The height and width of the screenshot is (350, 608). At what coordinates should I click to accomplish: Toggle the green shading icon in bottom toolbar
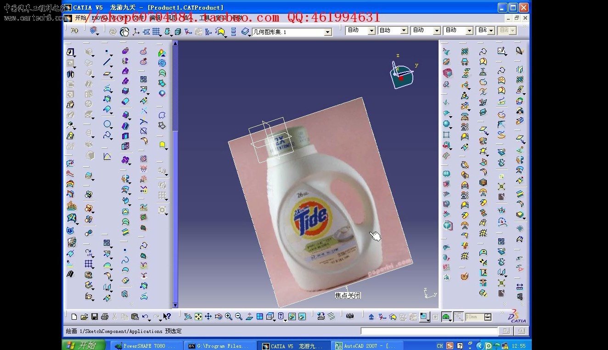point(445,316)
